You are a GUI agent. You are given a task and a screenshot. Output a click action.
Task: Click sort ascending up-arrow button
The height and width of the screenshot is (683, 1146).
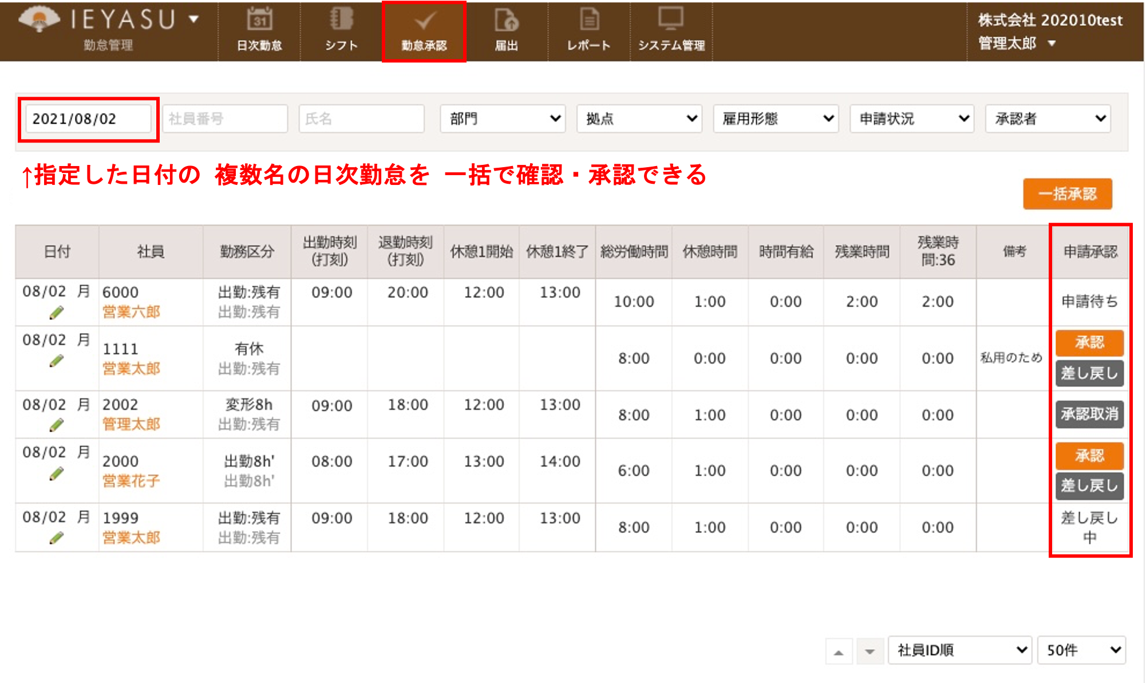point(839,652)
